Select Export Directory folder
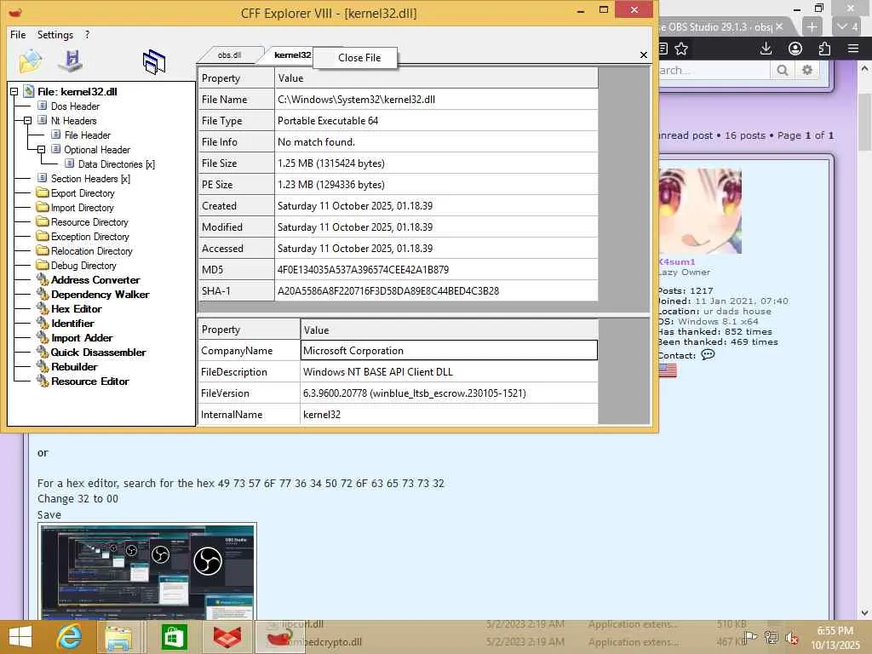The image size is (872, 654). tap(83, 193)
